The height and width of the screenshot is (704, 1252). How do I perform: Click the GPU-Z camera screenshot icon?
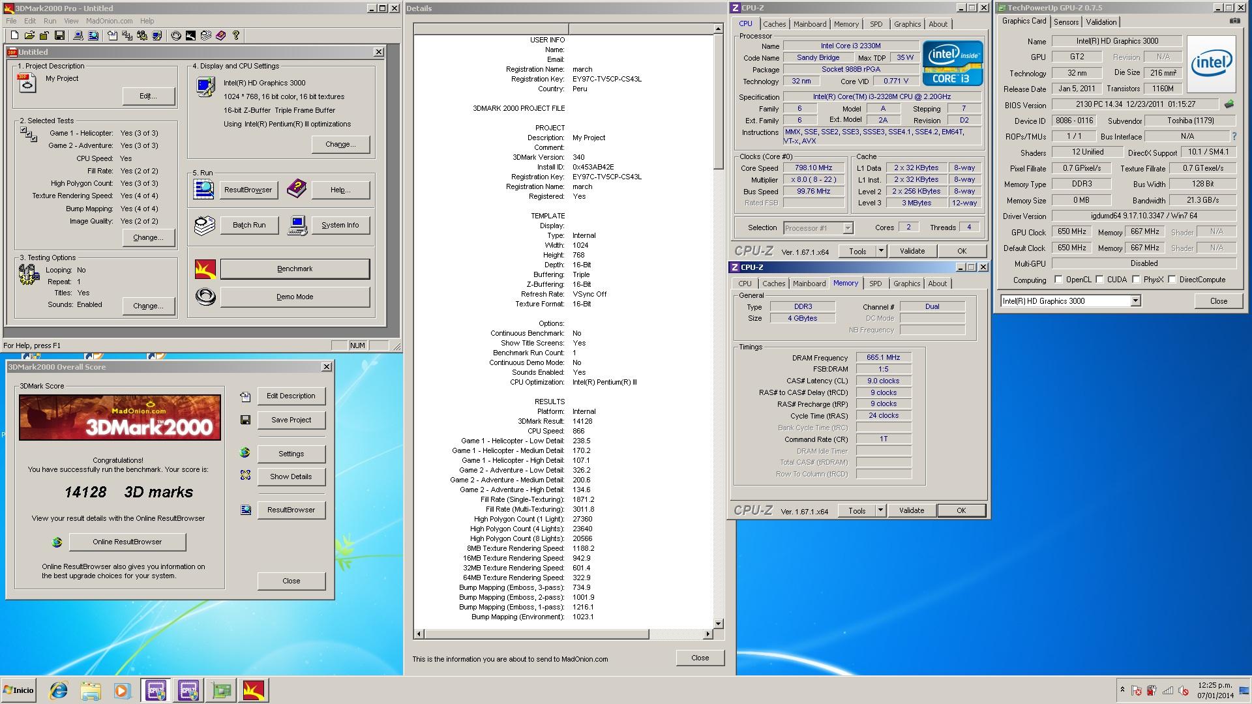point(1235,21)
